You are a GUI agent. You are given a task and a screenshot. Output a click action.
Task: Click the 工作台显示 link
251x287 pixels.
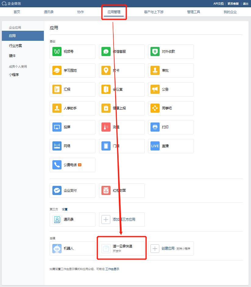(112, 269)
